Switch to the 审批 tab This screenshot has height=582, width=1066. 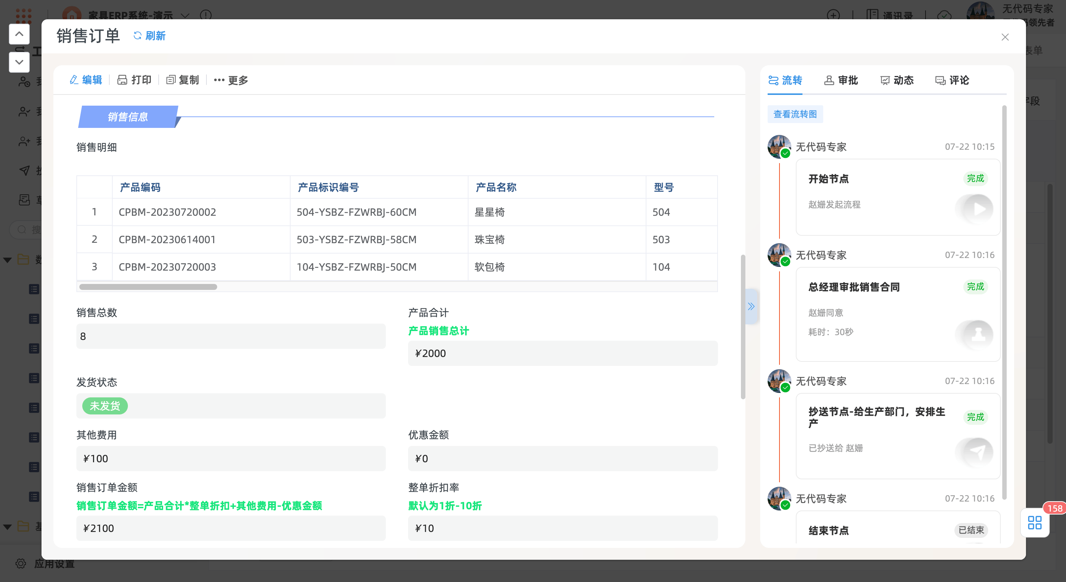[841, 80]
